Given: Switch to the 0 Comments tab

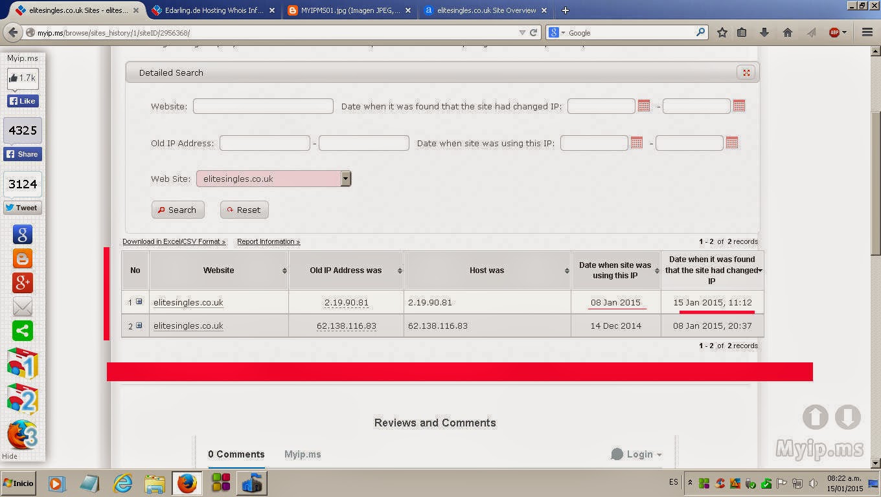Looking at the screenshot, I should (x=236, y=454).
